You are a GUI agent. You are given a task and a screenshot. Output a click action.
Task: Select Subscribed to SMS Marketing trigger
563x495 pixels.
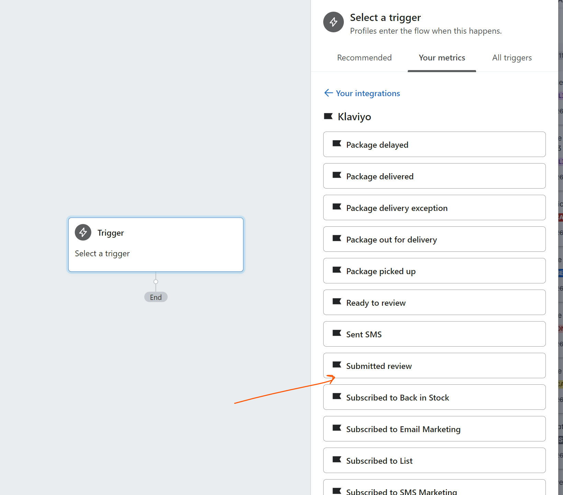[x=434, y=488]
